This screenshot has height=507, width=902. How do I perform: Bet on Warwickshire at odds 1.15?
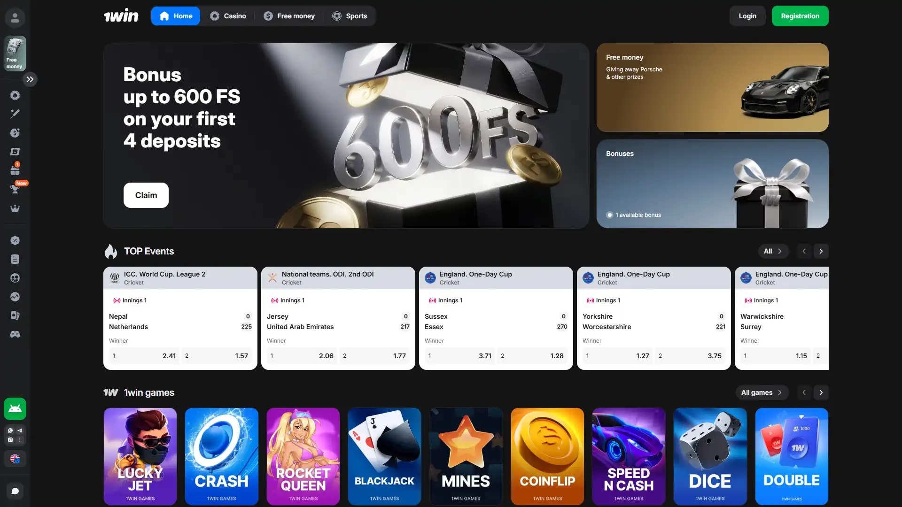tap(775, 356)
